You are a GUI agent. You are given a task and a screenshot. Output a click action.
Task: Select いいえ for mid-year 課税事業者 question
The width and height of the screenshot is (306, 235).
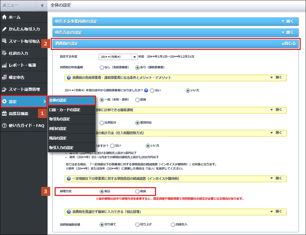click(x=188, y=90)
